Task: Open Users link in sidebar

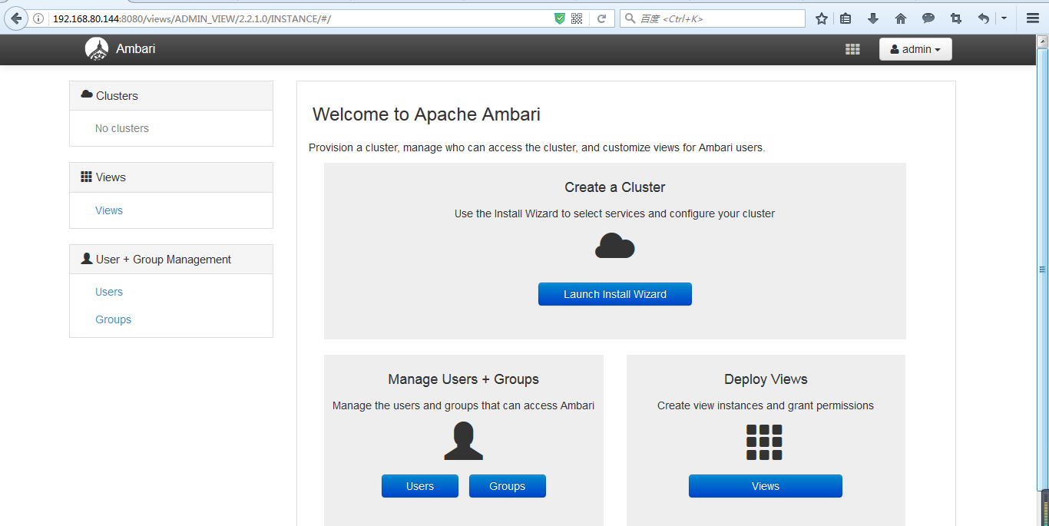Action: (109, 292)
